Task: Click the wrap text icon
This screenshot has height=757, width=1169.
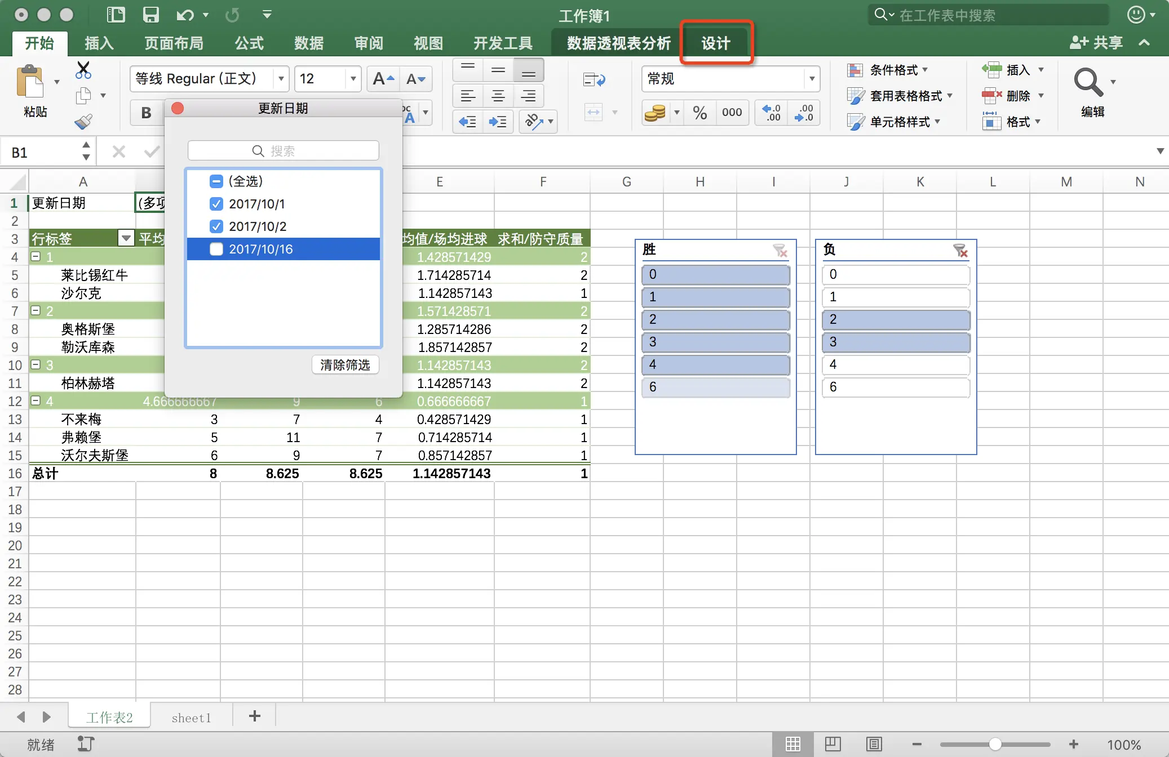Action: (x=594, y=80)
